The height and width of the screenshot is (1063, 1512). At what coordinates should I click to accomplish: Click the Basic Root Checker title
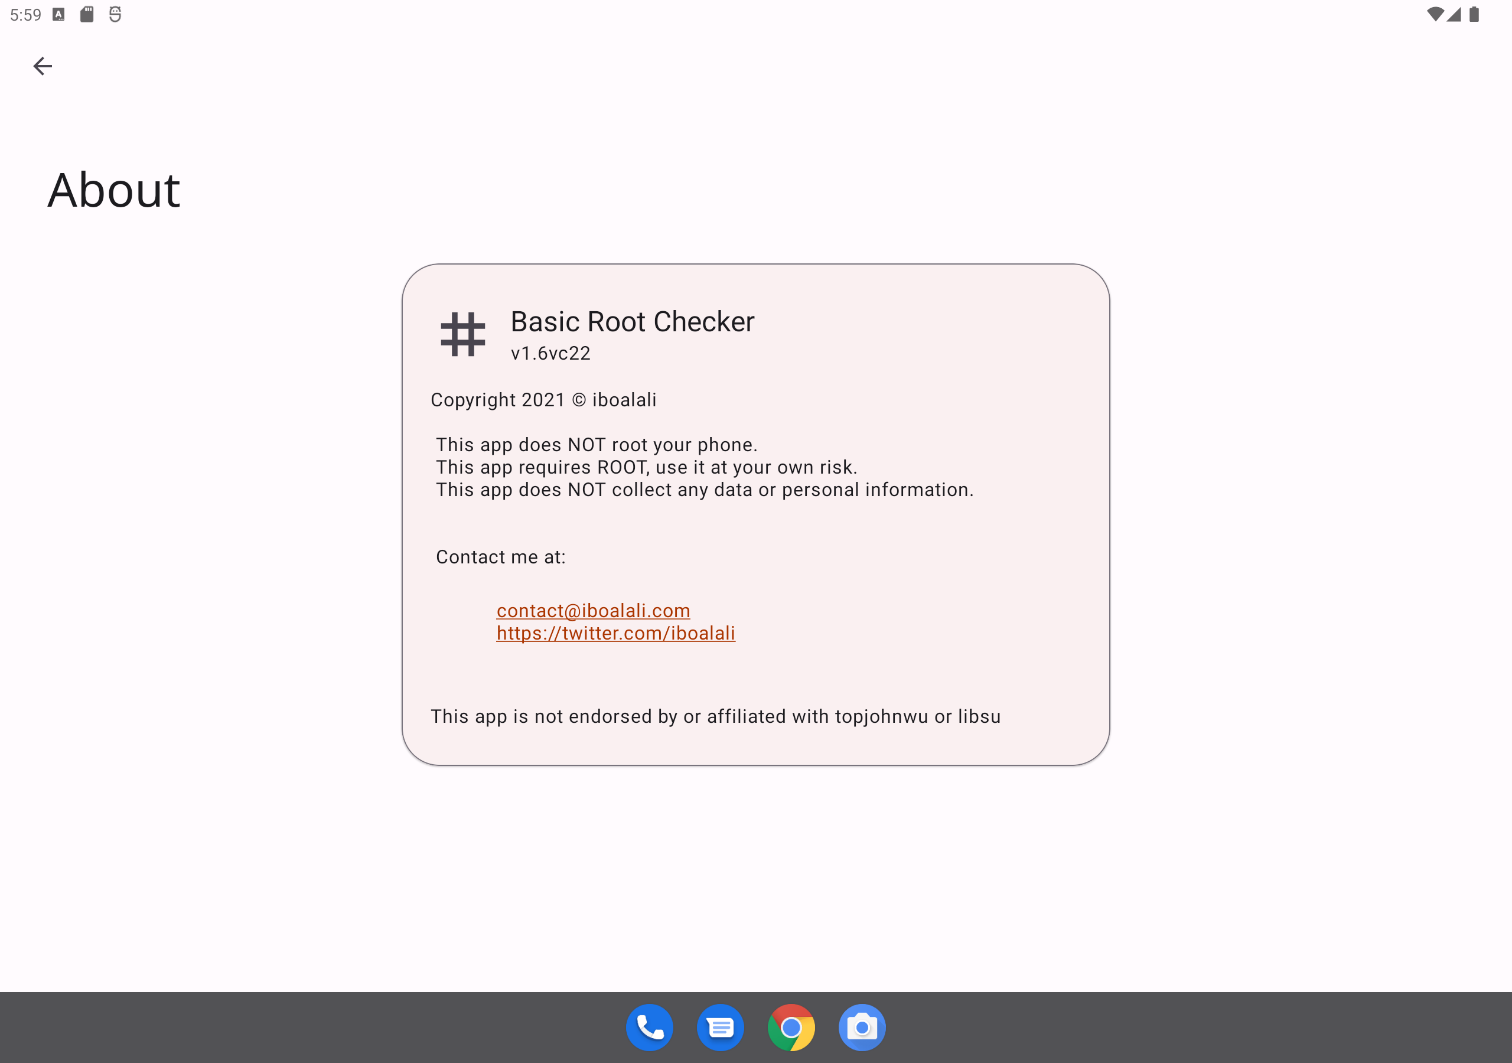pyautogui.click(x=632, y=321)
